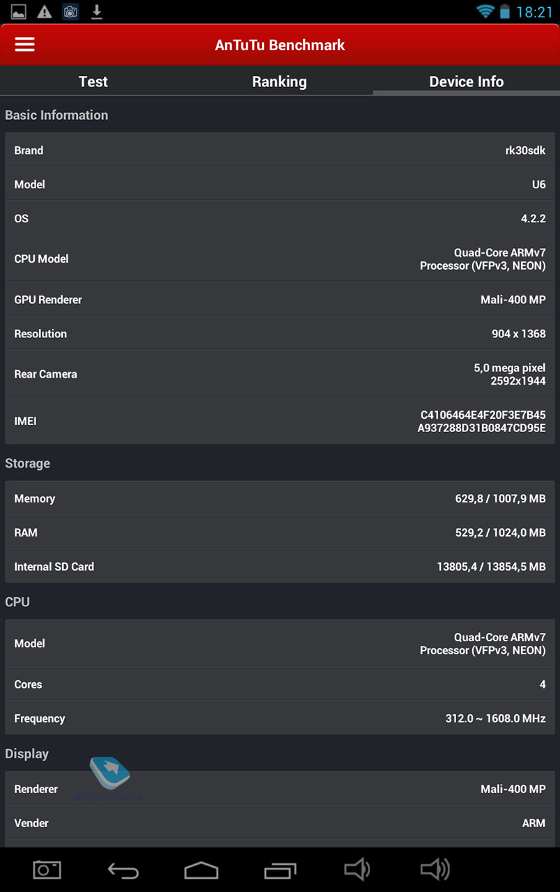Viewport: 560px width, 892px height.
Task: Tap the Wi-Fi signal icon in status bar
Action: point(485,11)
